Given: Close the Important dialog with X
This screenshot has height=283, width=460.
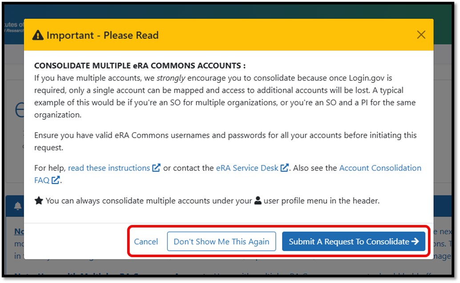Looking at the screenshot, I should (421, 35).
